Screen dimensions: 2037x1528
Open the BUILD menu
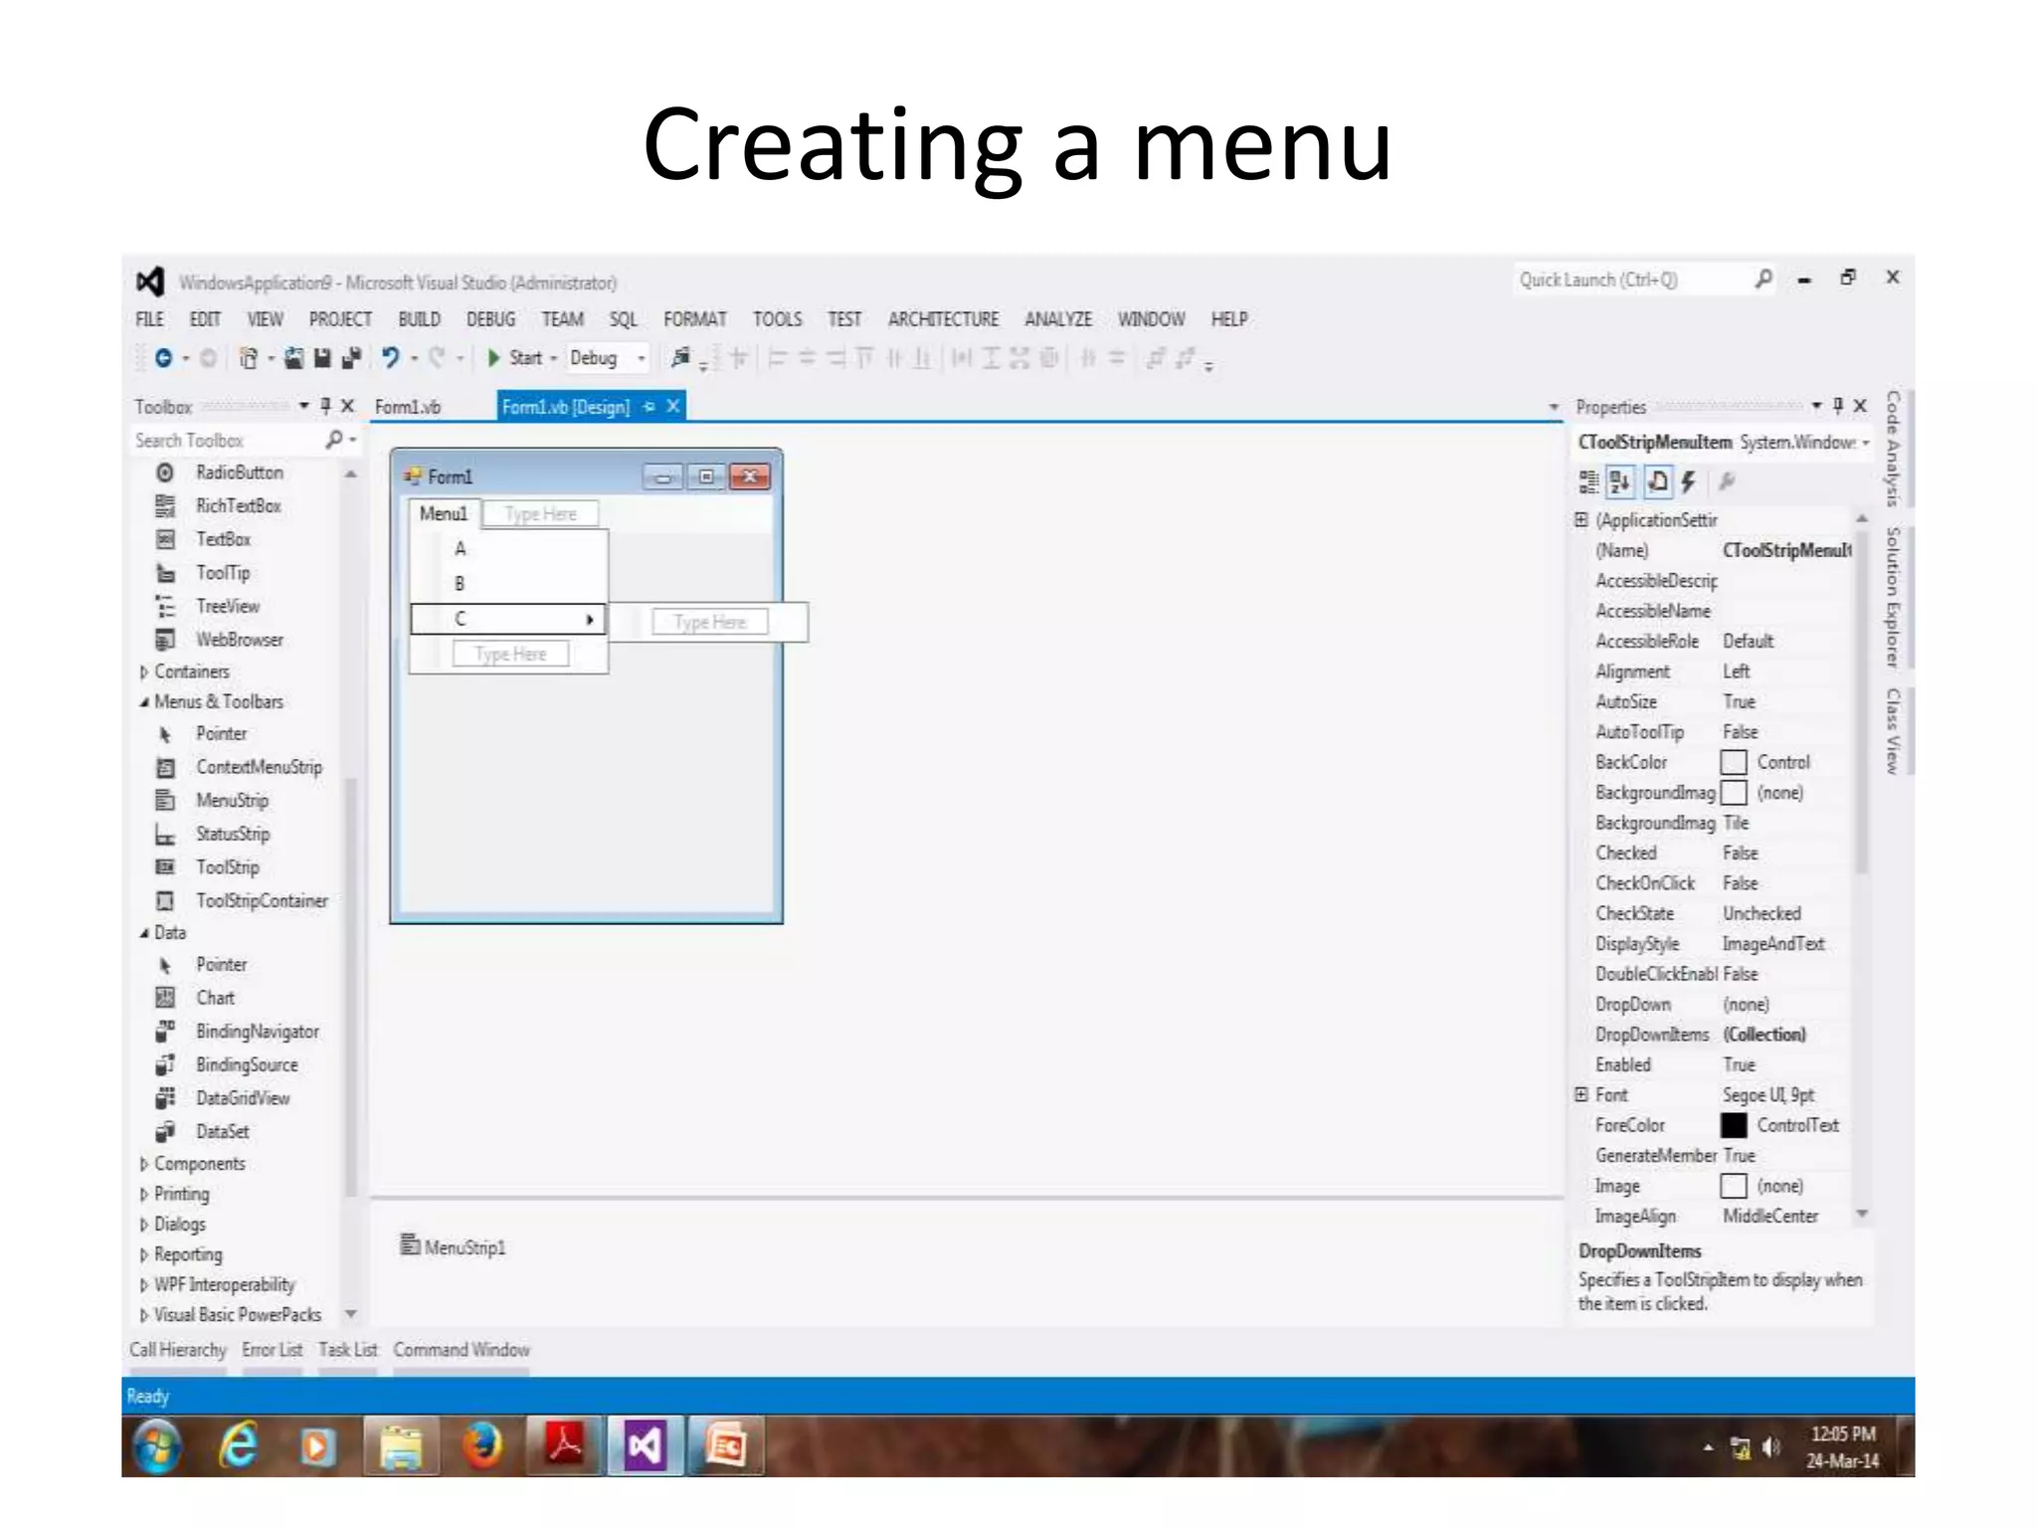(419, 319)
